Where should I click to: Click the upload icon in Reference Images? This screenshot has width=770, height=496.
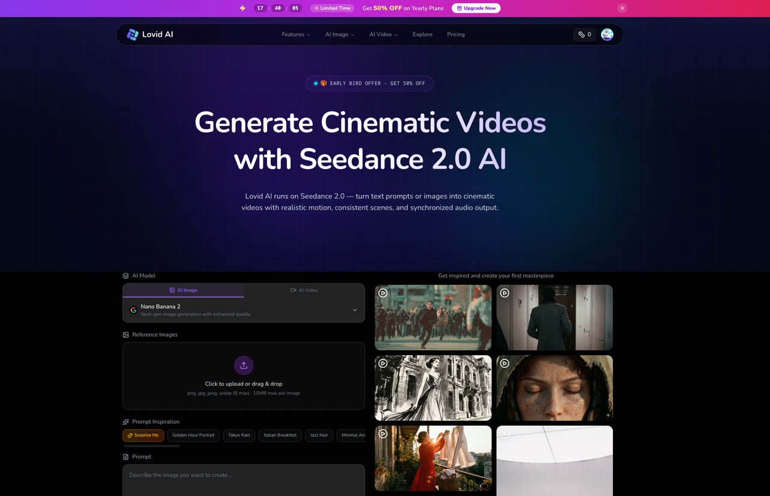pyautogui.click(x=244, y=365)
